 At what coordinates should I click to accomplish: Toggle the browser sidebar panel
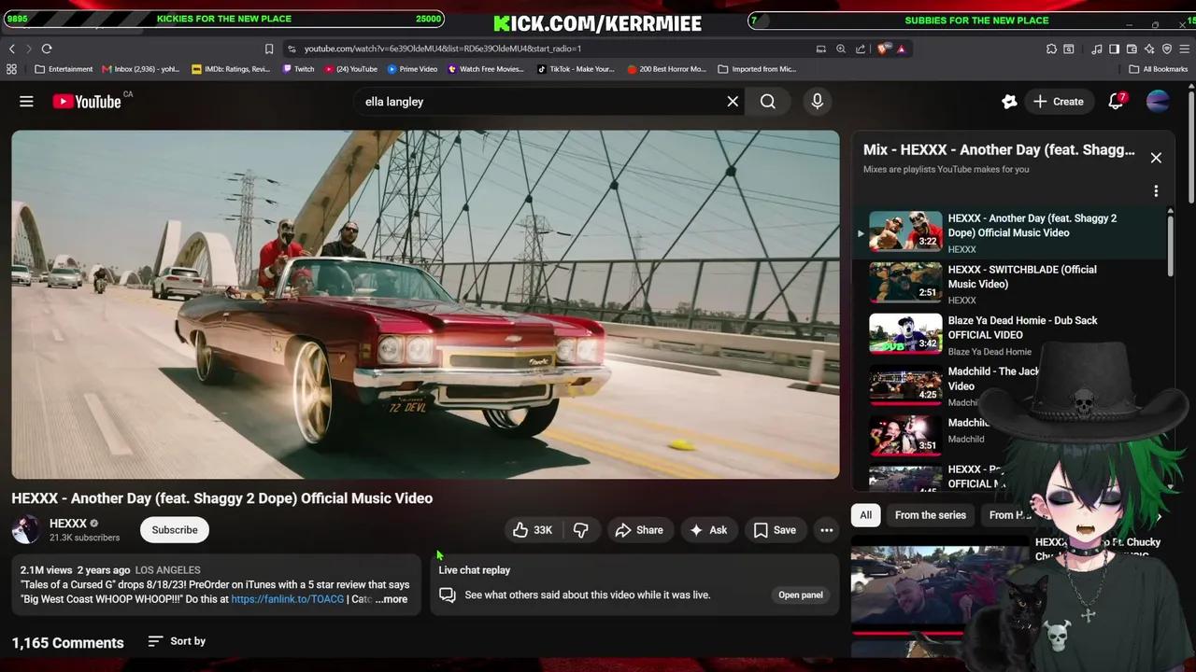tap(1114, 49)
